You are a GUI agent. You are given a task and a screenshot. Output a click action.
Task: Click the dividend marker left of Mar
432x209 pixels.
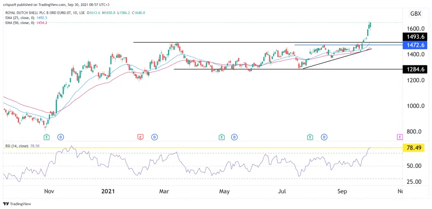(154, 137)
